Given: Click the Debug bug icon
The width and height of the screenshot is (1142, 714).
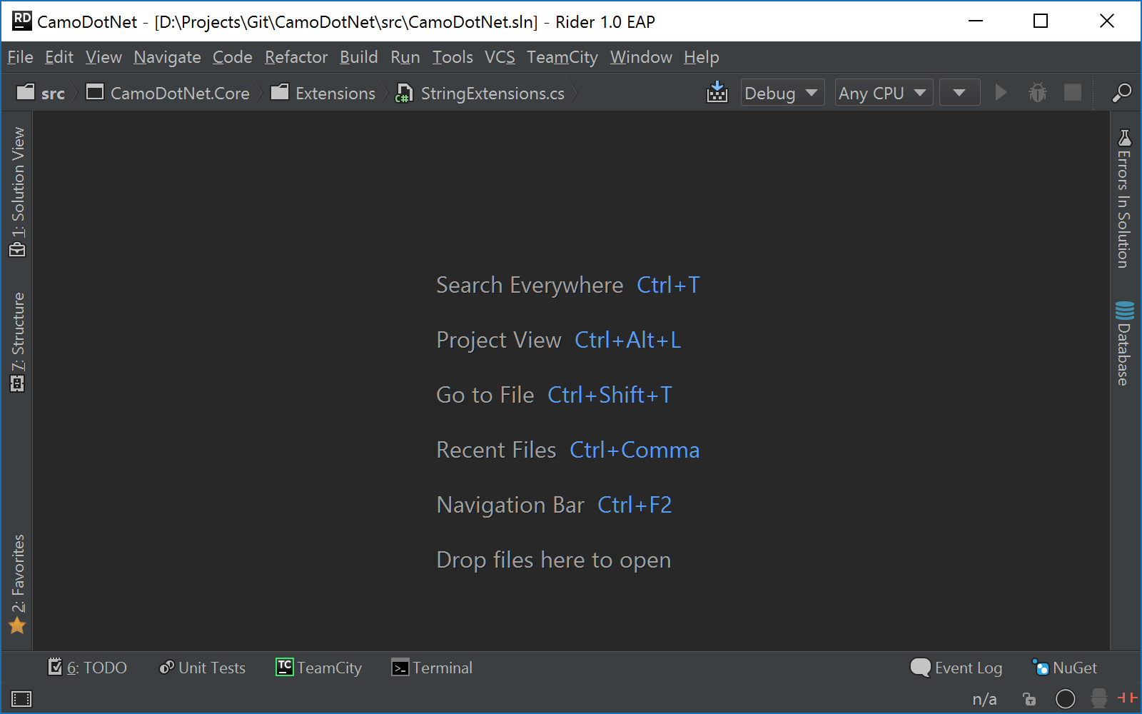Looking at the screenshot, I should (1037, 92).
